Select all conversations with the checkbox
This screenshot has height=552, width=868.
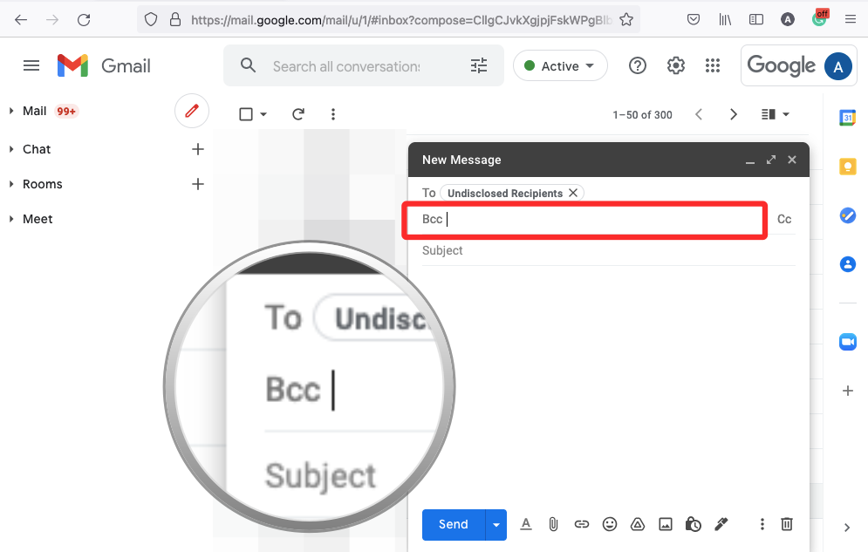click(x=246, y=113)
